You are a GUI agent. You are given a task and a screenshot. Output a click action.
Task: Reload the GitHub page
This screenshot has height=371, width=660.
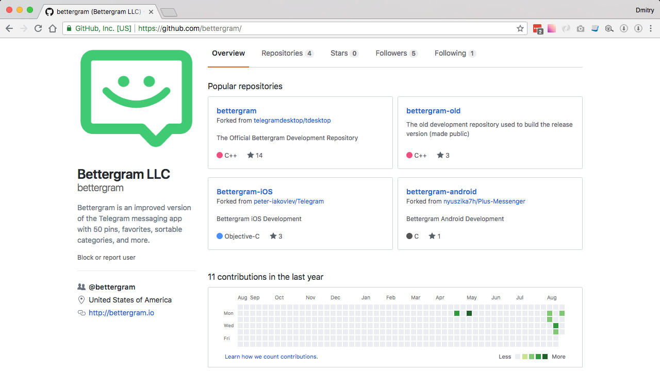click(38, 28)
